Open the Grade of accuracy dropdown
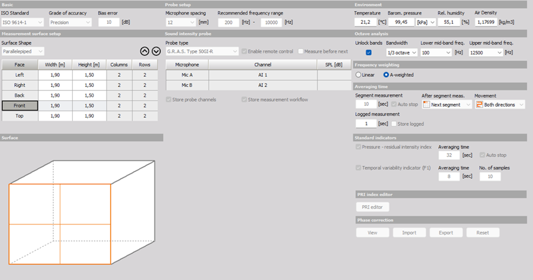Viewport: 533px width, 280px height. point(70,22)
